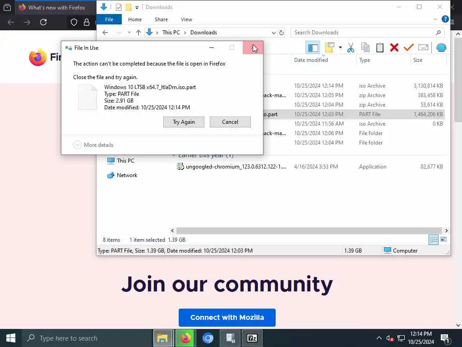Click the clipboard Paste icon
The width and height of the screenshot is (462, 347).
(x=380, y=47)
